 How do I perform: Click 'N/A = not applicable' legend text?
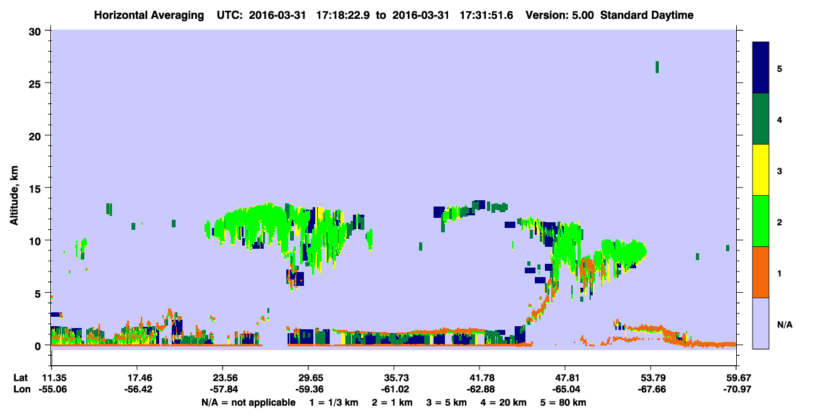coord(248,402)
